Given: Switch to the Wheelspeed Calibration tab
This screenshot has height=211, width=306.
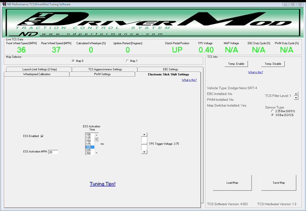Looking at the screenshot, I should [x=37, y=74].
